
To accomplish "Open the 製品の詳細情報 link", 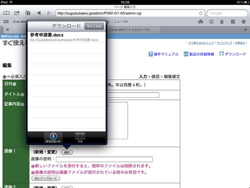I will point(199,54).
